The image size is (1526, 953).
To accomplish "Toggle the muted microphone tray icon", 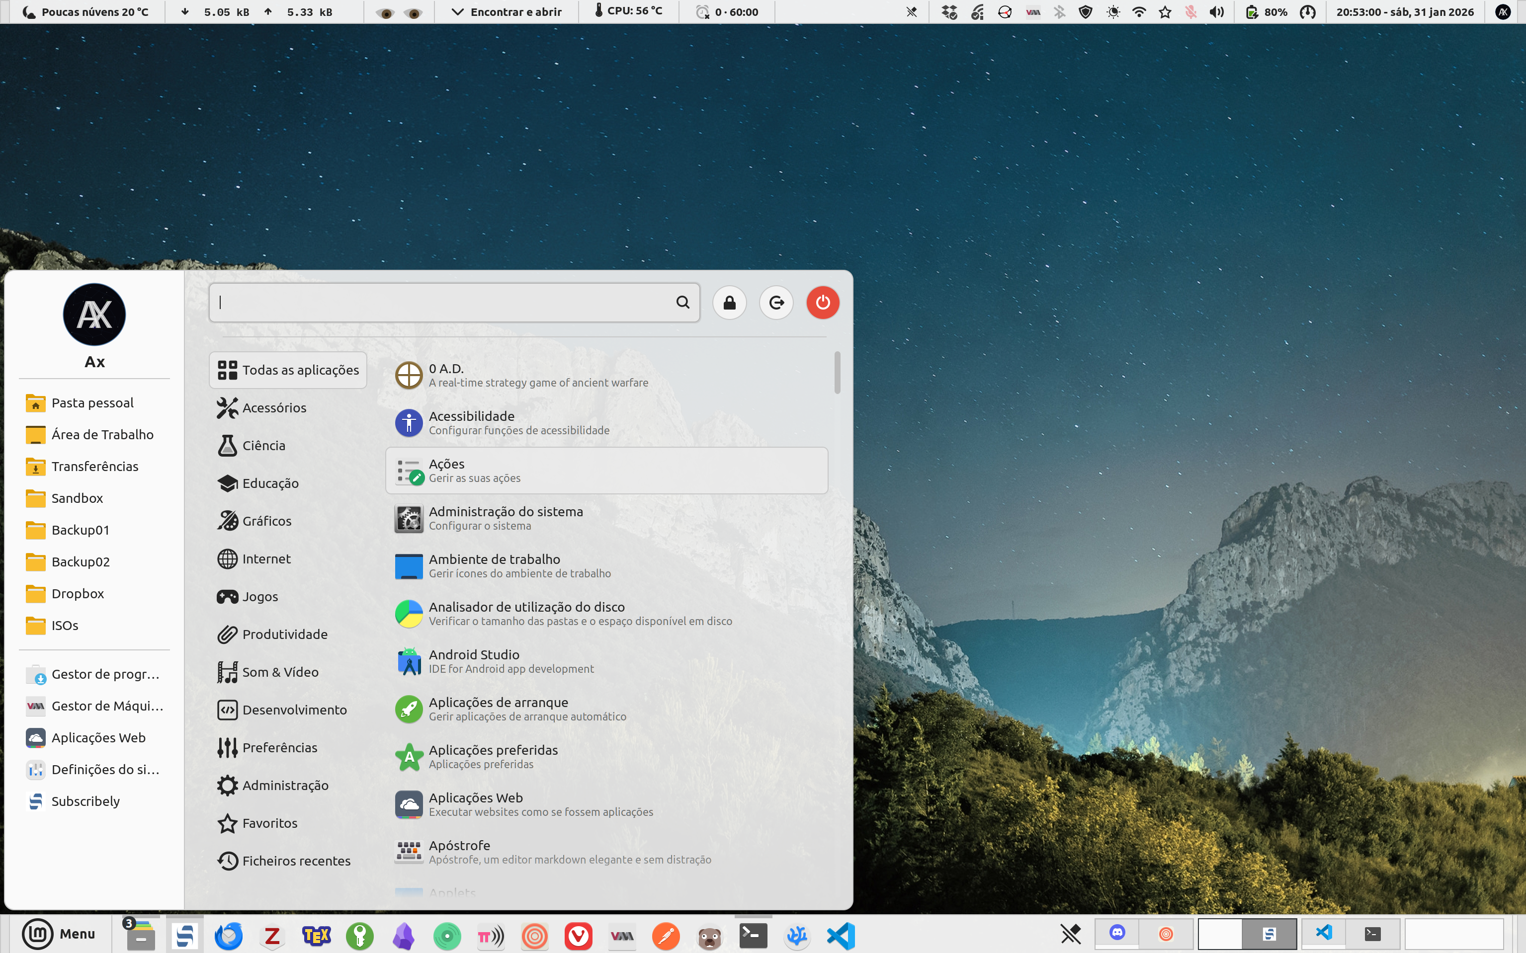I will pyautogui.click(x=1190, y=12).
